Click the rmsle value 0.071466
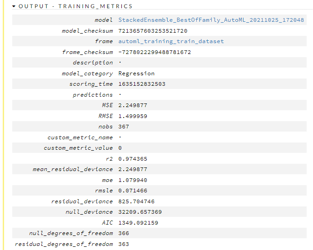 (x=133, y=191)
